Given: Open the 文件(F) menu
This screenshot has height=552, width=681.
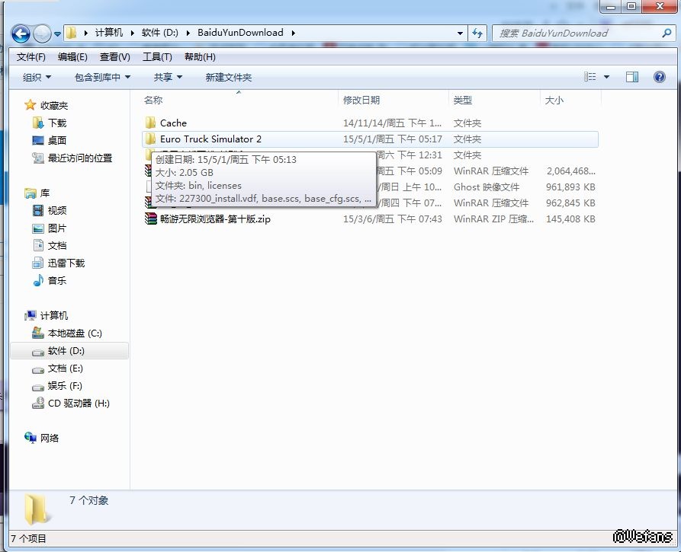Looking at the screenshot, I should coord(31,57).
